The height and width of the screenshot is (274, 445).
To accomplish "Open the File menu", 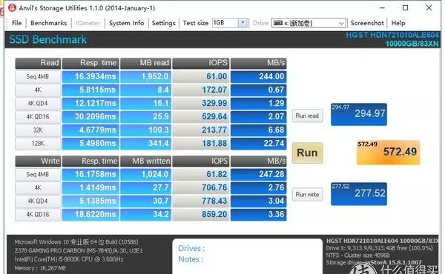I will point(16,23).
